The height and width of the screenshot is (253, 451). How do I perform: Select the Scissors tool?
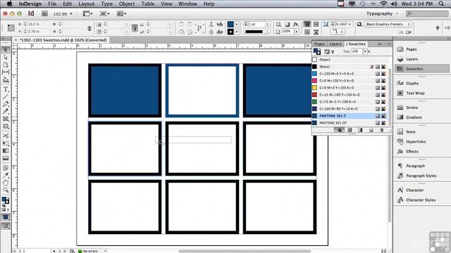(x=6, y=136)
